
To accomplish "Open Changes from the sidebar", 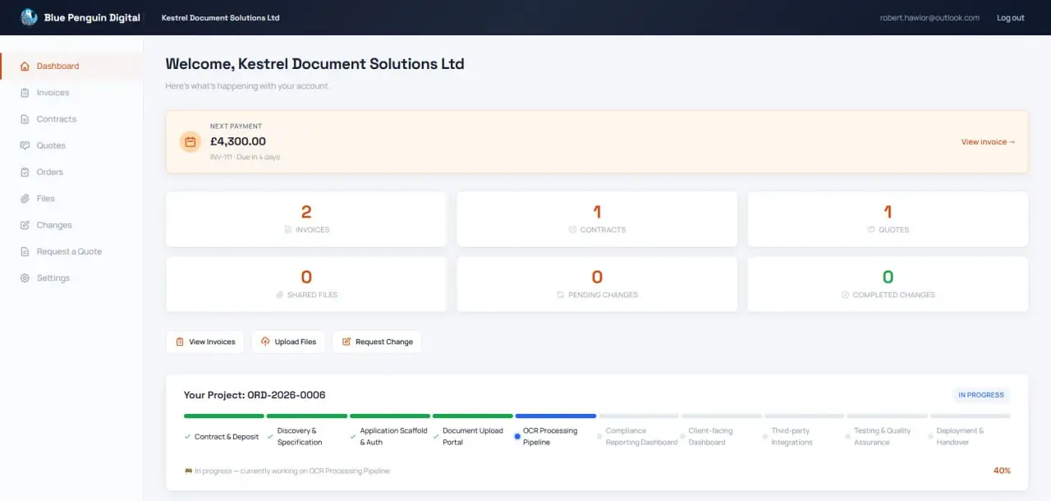I will coord(71,225).
